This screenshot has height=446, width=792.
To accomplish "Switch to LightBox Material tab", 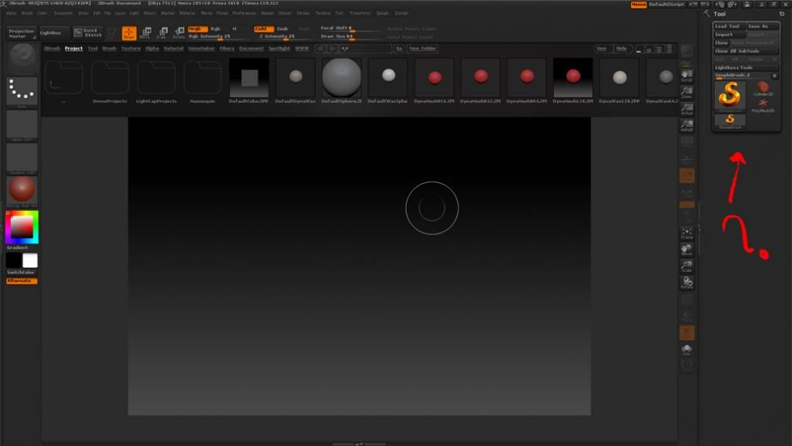I will [173, 49].
